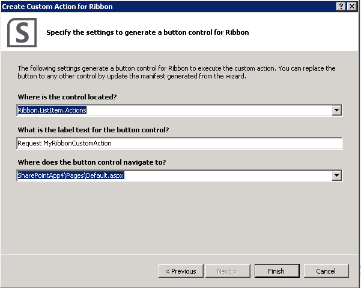Viewport: 361px width, 288px height.
Task: Click the Finish button
Action: point(277,271)
